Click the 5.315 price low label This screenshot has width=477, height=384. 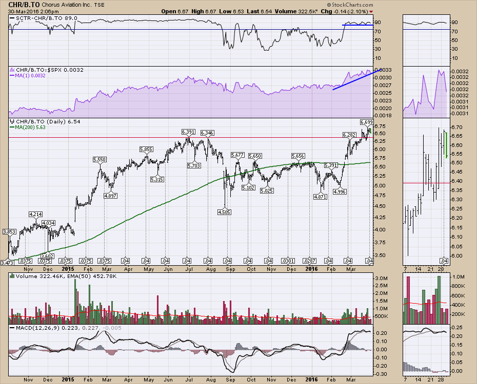[x=157, y=179]
